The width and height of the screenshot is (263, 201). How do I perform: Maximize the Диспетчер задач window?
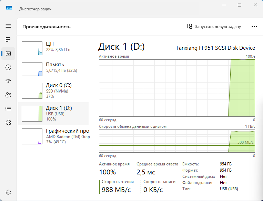coord(239,5)
